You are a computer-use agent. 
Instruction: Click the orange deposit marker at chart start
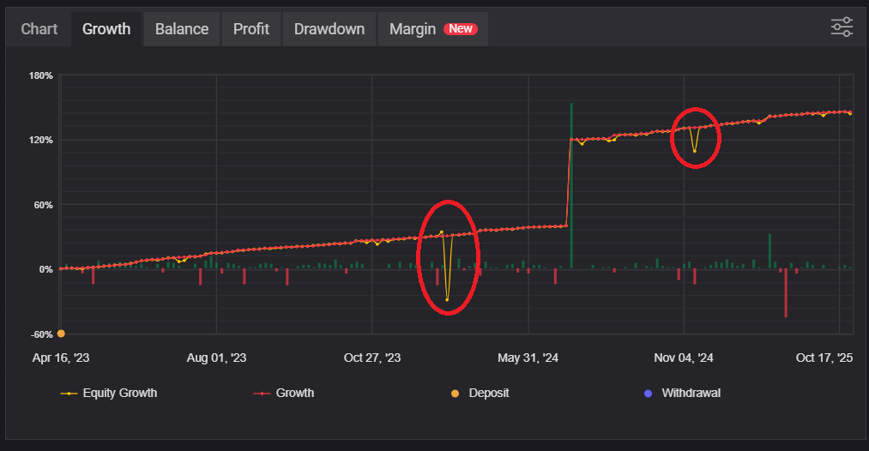pyautogui.click(x=61, y=334)
